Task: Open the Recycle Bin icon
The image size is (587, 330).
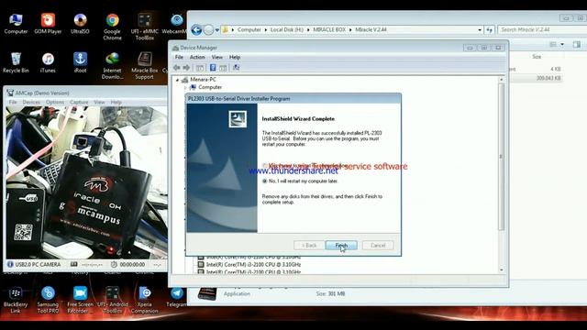Action: tap(16, 62)
